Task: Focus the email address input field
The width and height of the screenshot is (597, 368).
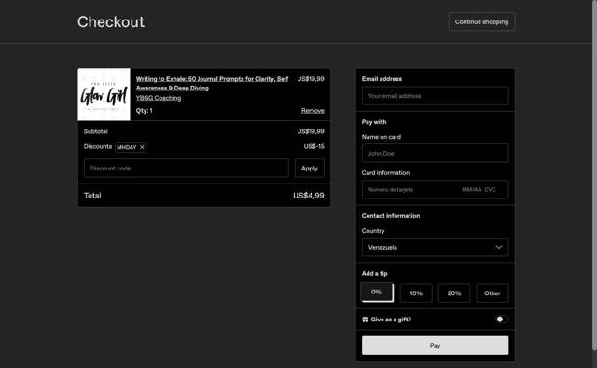Action: click(x=436, y=96)
